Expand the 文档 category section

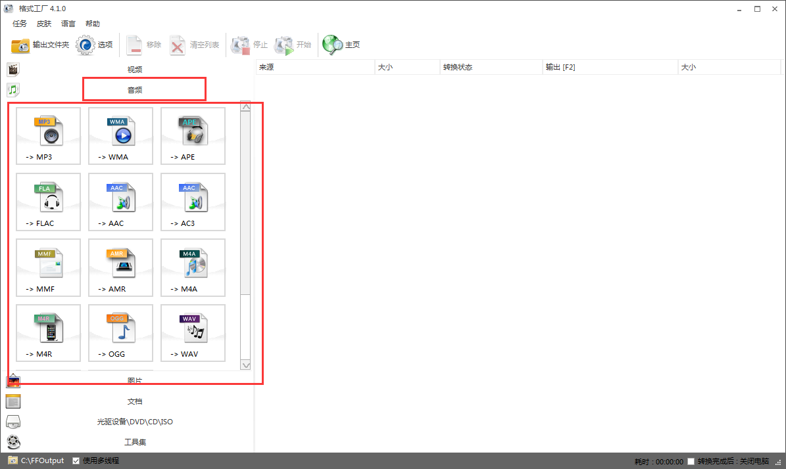(134, 401)
